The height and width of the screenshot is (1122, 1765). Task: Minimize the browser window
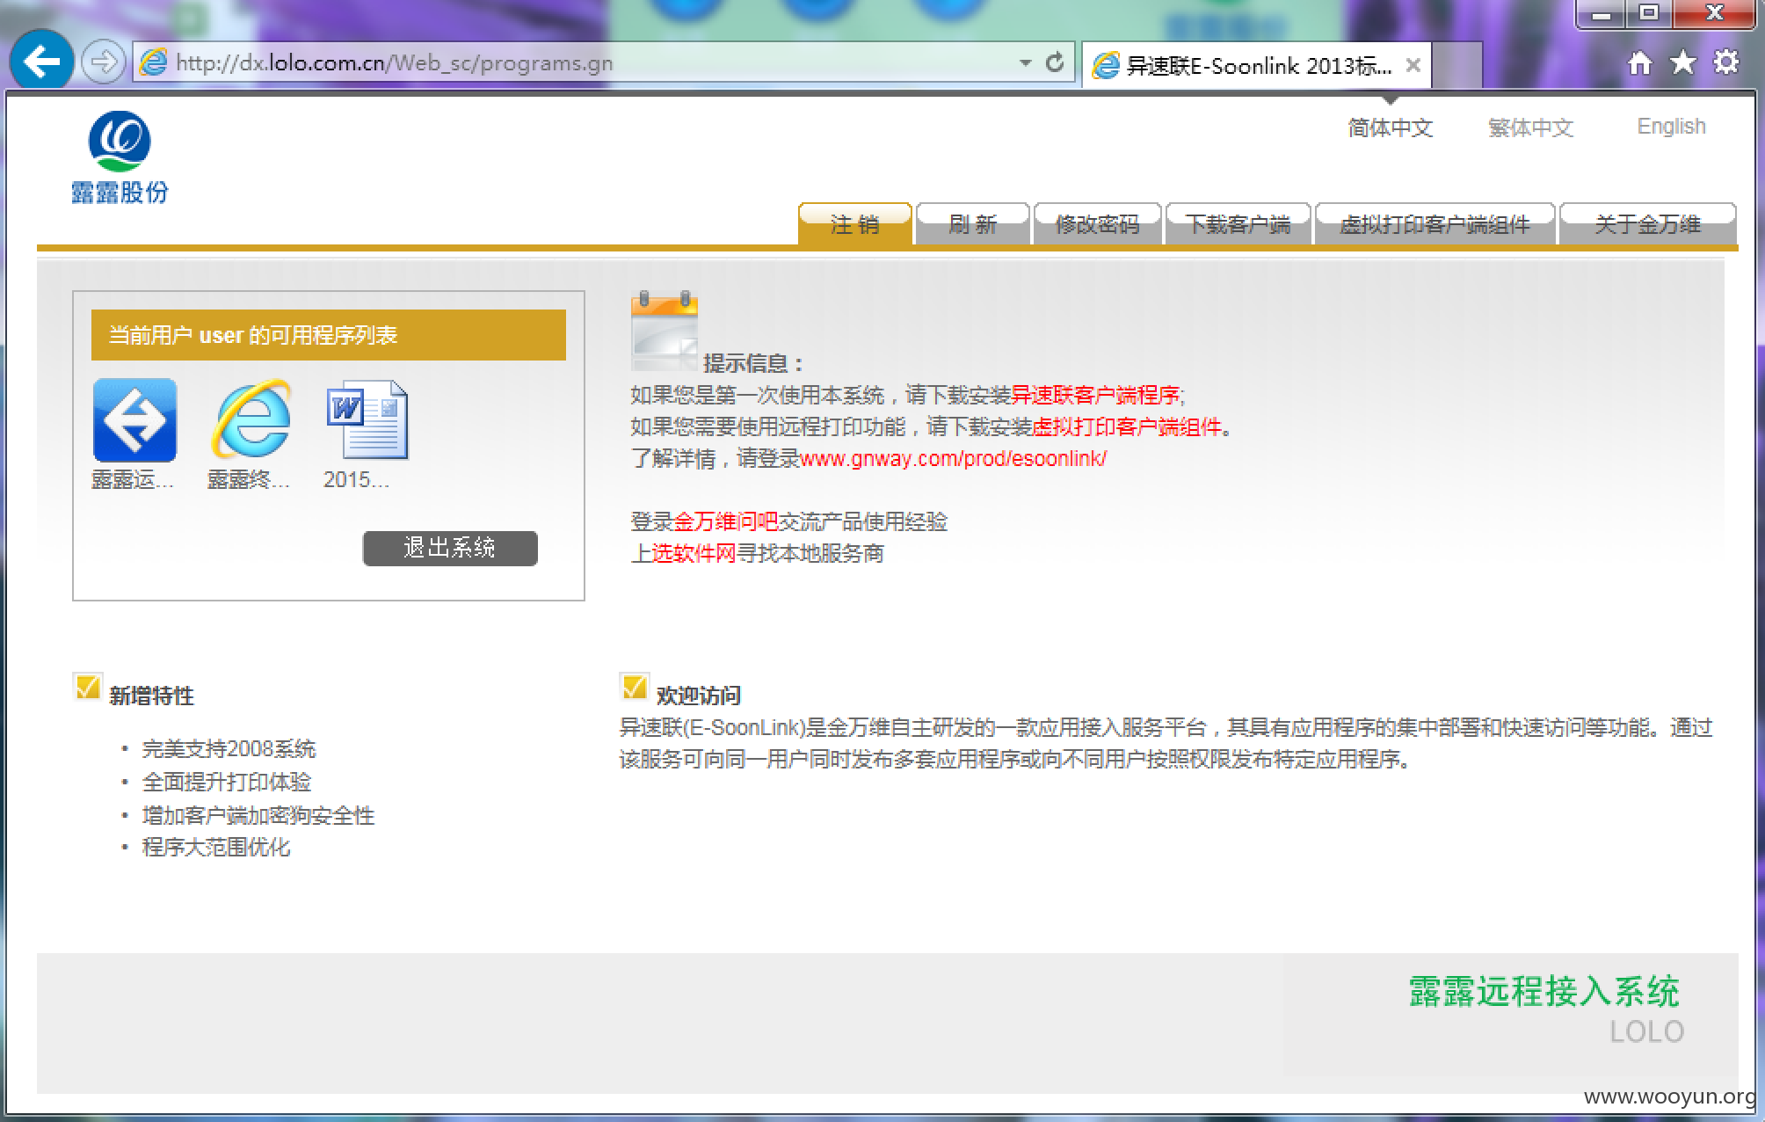pyautogui.click(x=1602, y=14)
